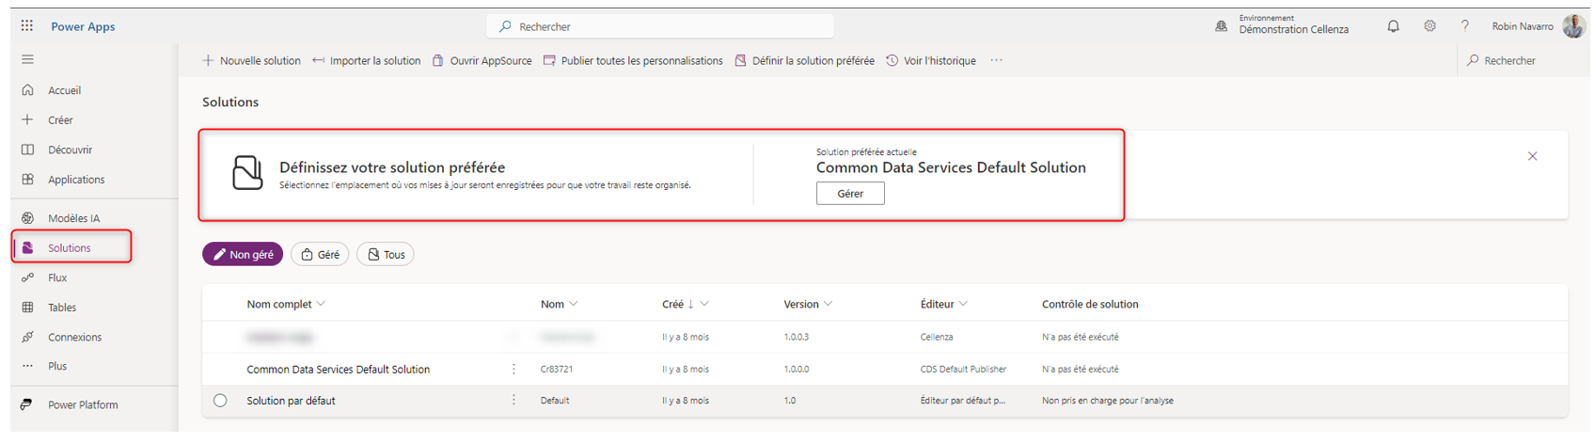Expand the Éditeur column dropdown

click(963, 304)
